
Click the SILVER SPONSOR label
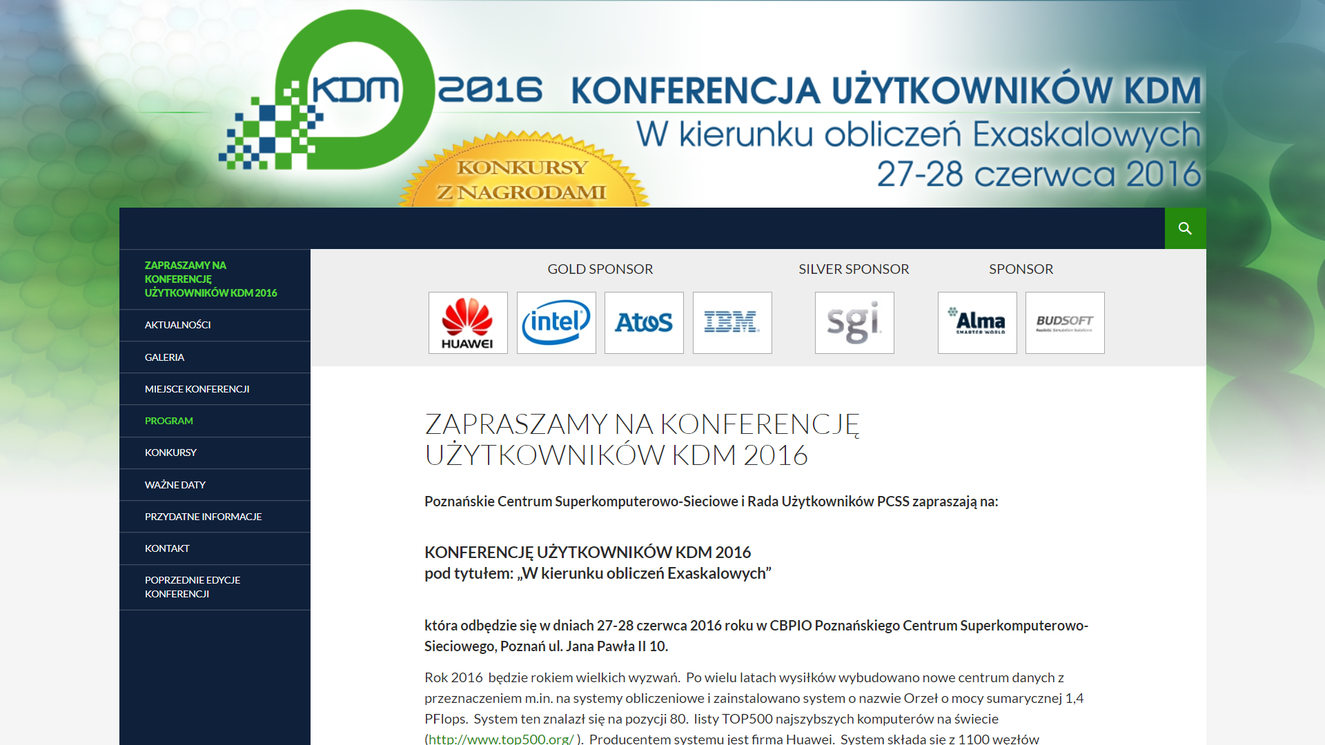coord(854,269)
